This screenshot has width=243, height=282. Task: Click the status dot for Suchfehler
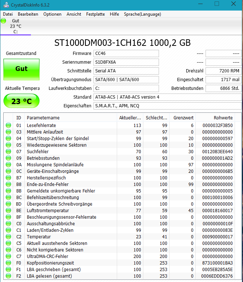coord(8,151)
